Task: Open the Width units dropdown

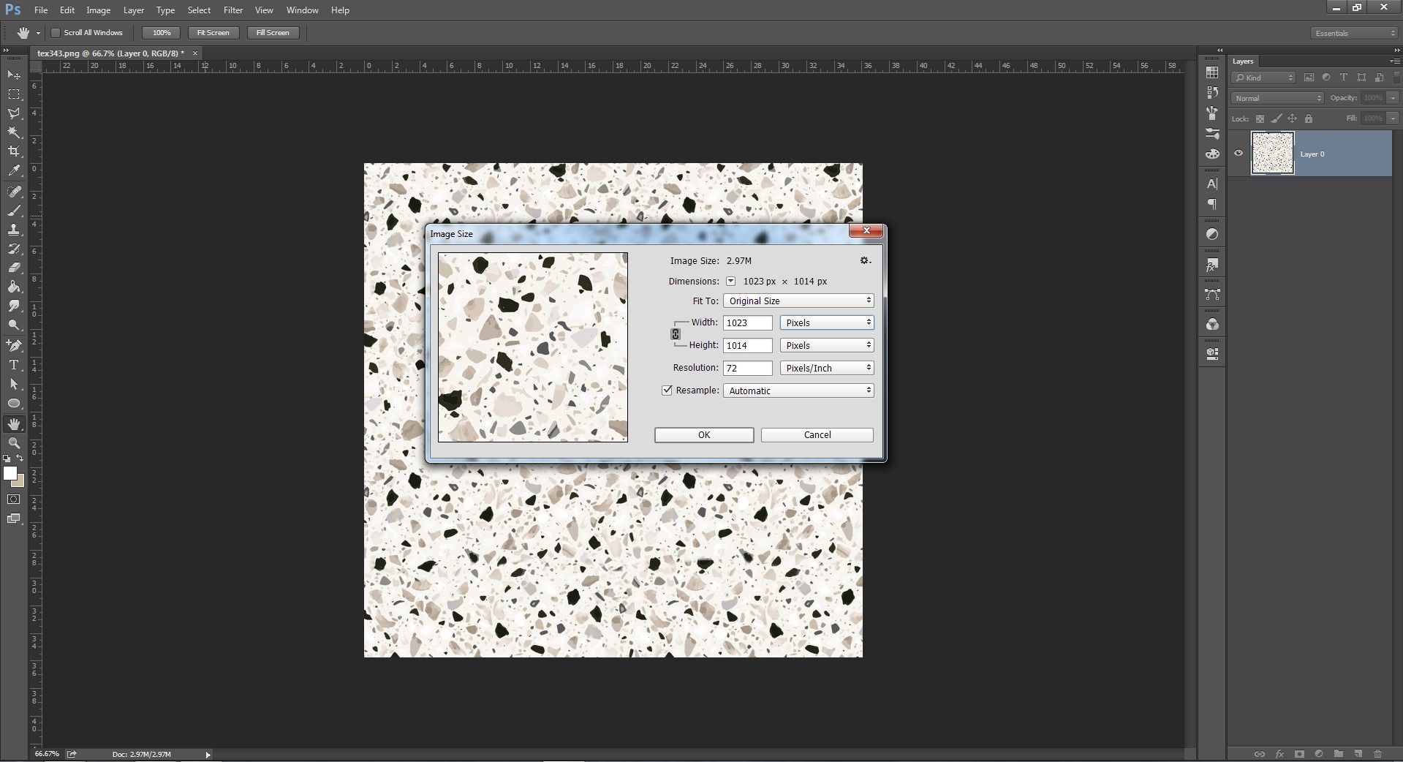Action: [x=827, y=322]
